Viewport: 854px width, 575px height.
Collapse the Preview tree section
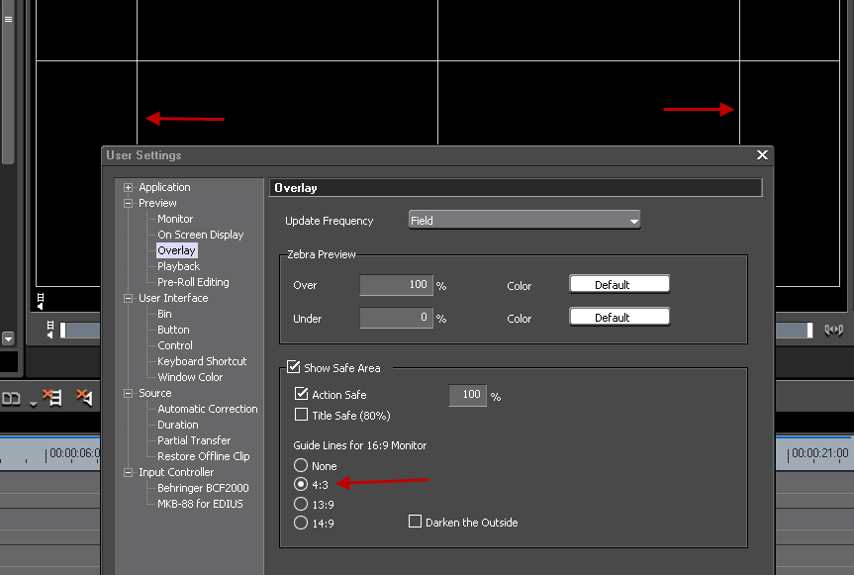(x=129, y=203)
